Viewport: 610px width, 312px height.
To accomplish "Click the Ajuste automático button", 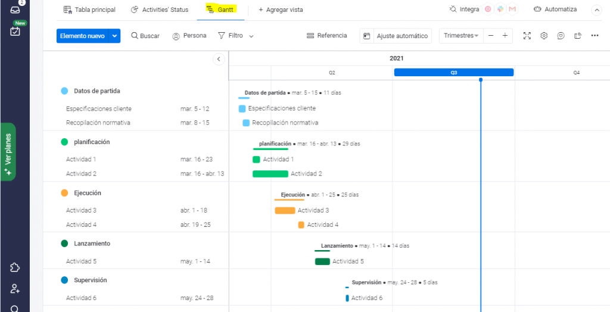I will (396, 36).
